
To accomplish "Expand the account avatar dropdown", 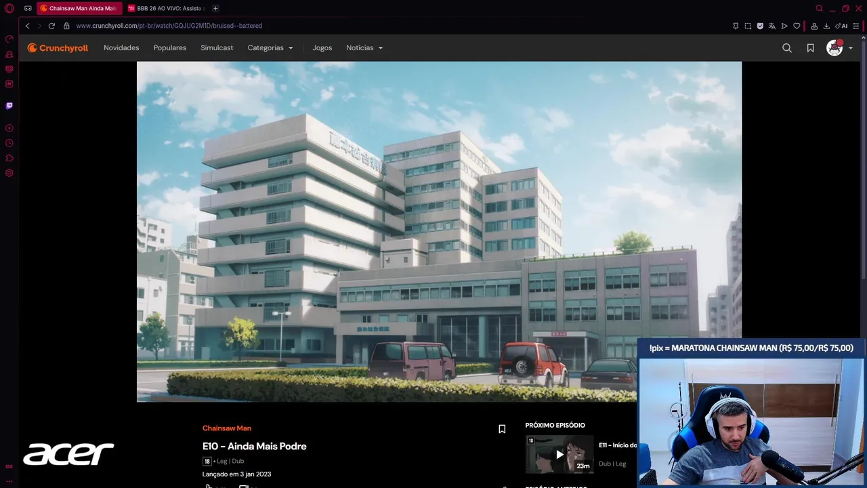I will pyautogui.click(x=840, y=48).
